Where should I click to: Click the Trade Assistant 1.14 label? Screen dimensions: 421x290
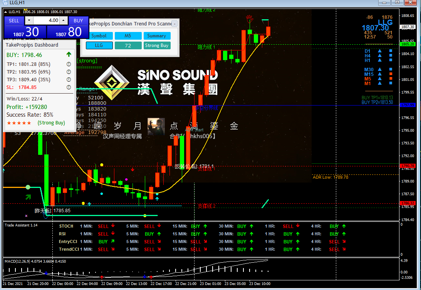point(21,225)
